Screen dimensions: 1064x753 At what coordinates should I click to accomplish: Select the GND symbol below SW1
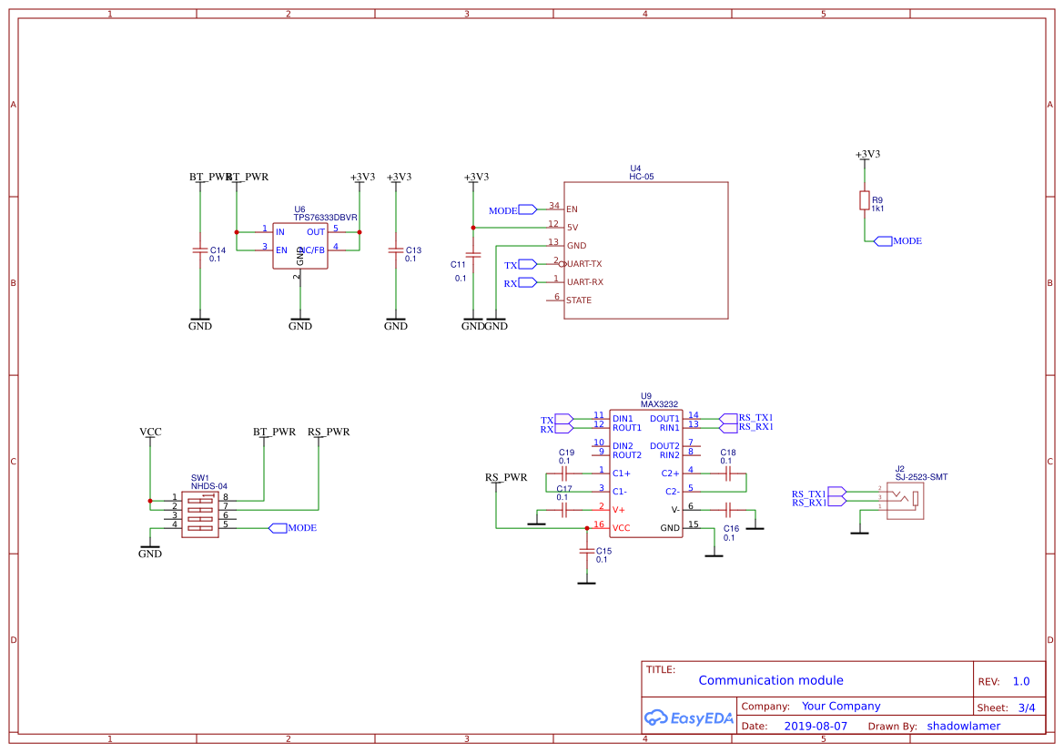pos(150,551)
